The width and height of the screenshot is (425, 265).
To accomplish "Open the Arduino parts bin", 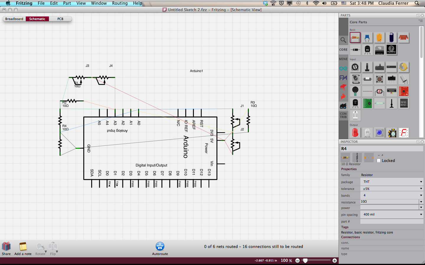I will tap(343, 69).
